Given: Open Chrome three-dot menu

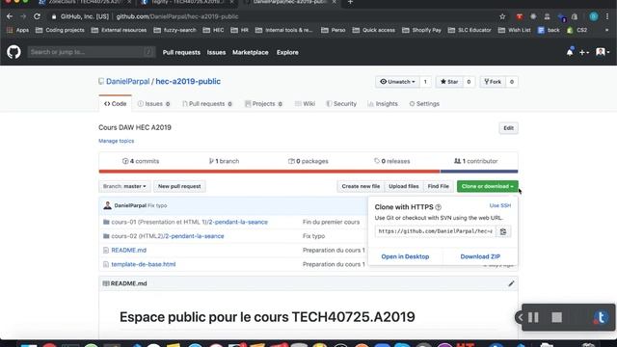Looking at the screenshot, I should pos(607,16).
